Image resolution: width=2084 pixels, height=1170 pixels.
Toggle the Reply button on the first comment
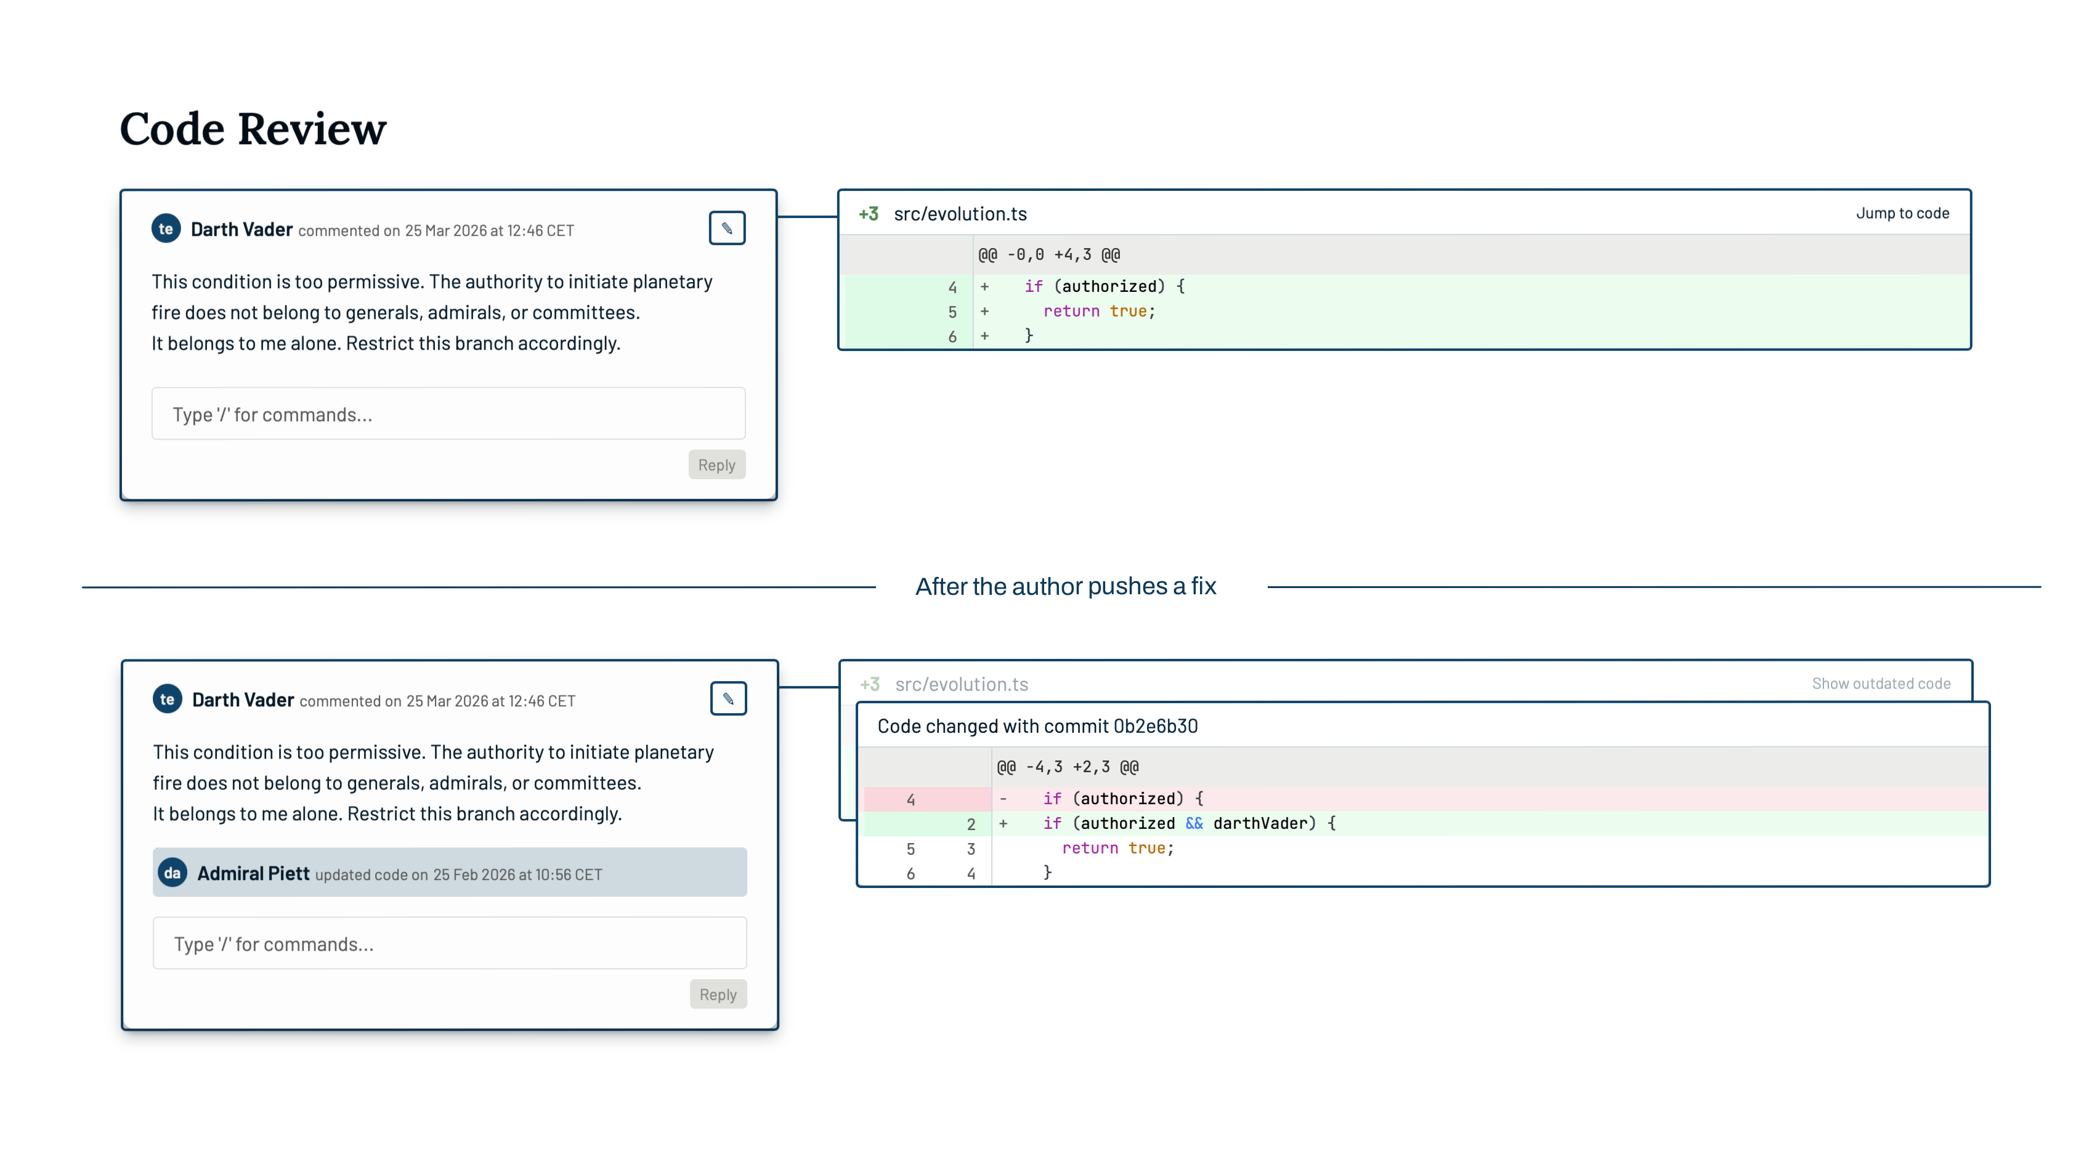click(x=716, y=464)
